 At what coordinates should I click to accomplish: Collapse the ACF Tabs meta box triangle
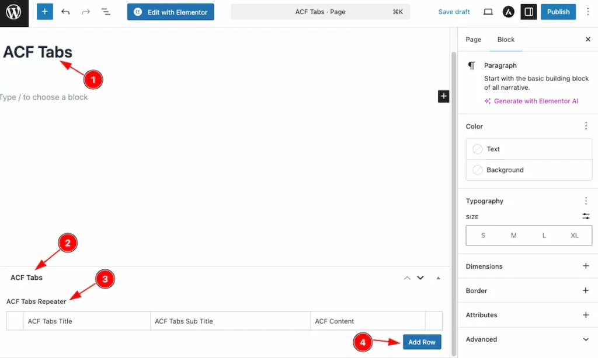438,278
